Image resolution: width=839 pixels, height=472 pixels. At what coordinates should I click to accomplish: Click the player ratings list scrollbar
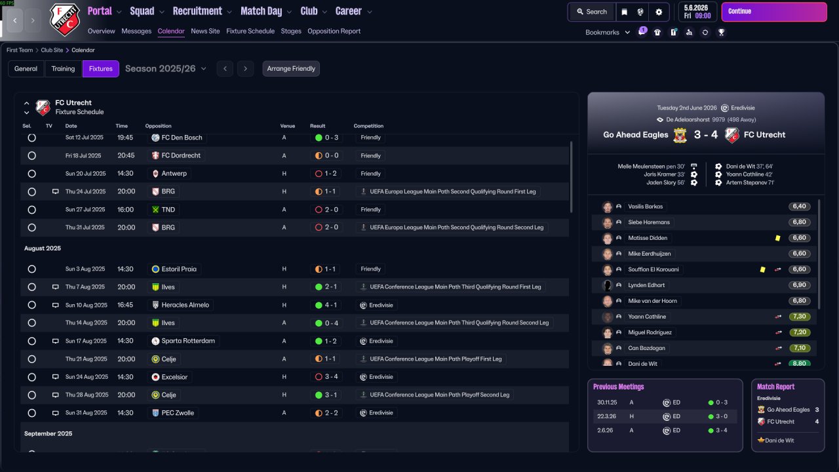pyautogui.click(x=819, y=254)
